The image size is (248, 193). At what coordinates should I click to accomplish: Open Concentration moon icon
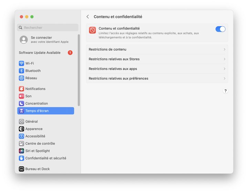(21, 103)
